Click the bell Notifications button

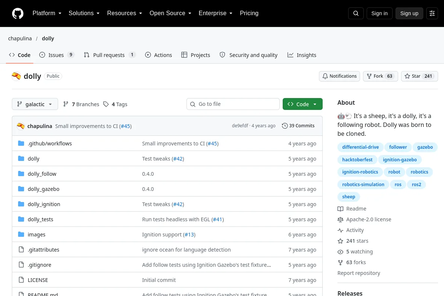(x=339, y=76)
